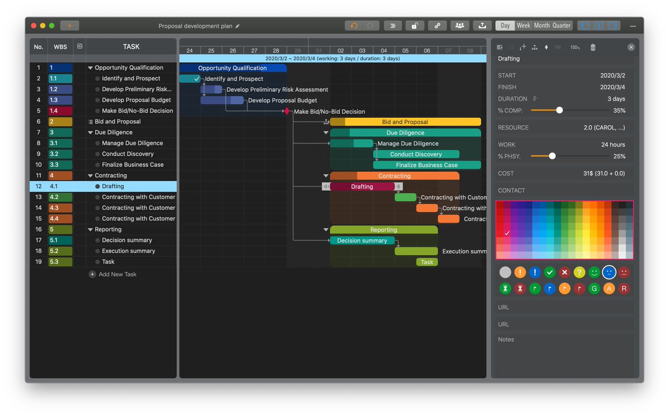Click the export share button

pos(482,26)
